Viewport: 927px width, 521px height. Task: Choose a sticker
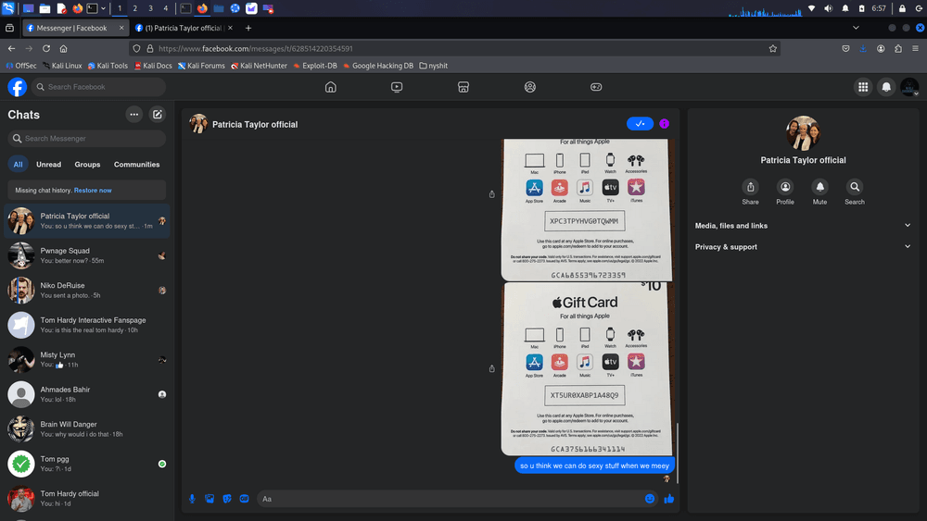pos(227,499)
